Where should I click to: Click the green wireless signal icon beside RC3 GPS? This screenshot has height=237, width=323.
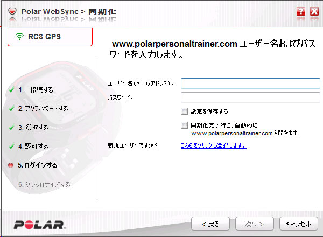coord(19,37)
